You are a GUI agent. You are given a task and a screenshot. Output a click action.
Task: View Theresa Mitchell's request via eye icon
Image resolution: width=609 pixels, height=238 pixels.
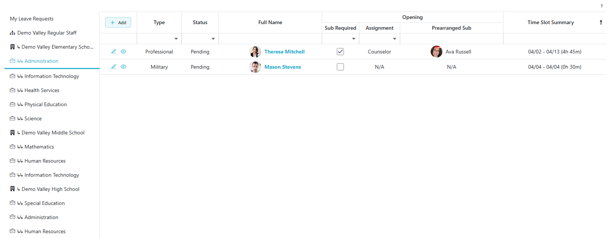coord(123,52)
